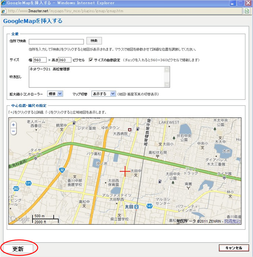Click the compatibility view icon in address bar
Viewport: 253px width, 257px height.
(x=247, y=11)
